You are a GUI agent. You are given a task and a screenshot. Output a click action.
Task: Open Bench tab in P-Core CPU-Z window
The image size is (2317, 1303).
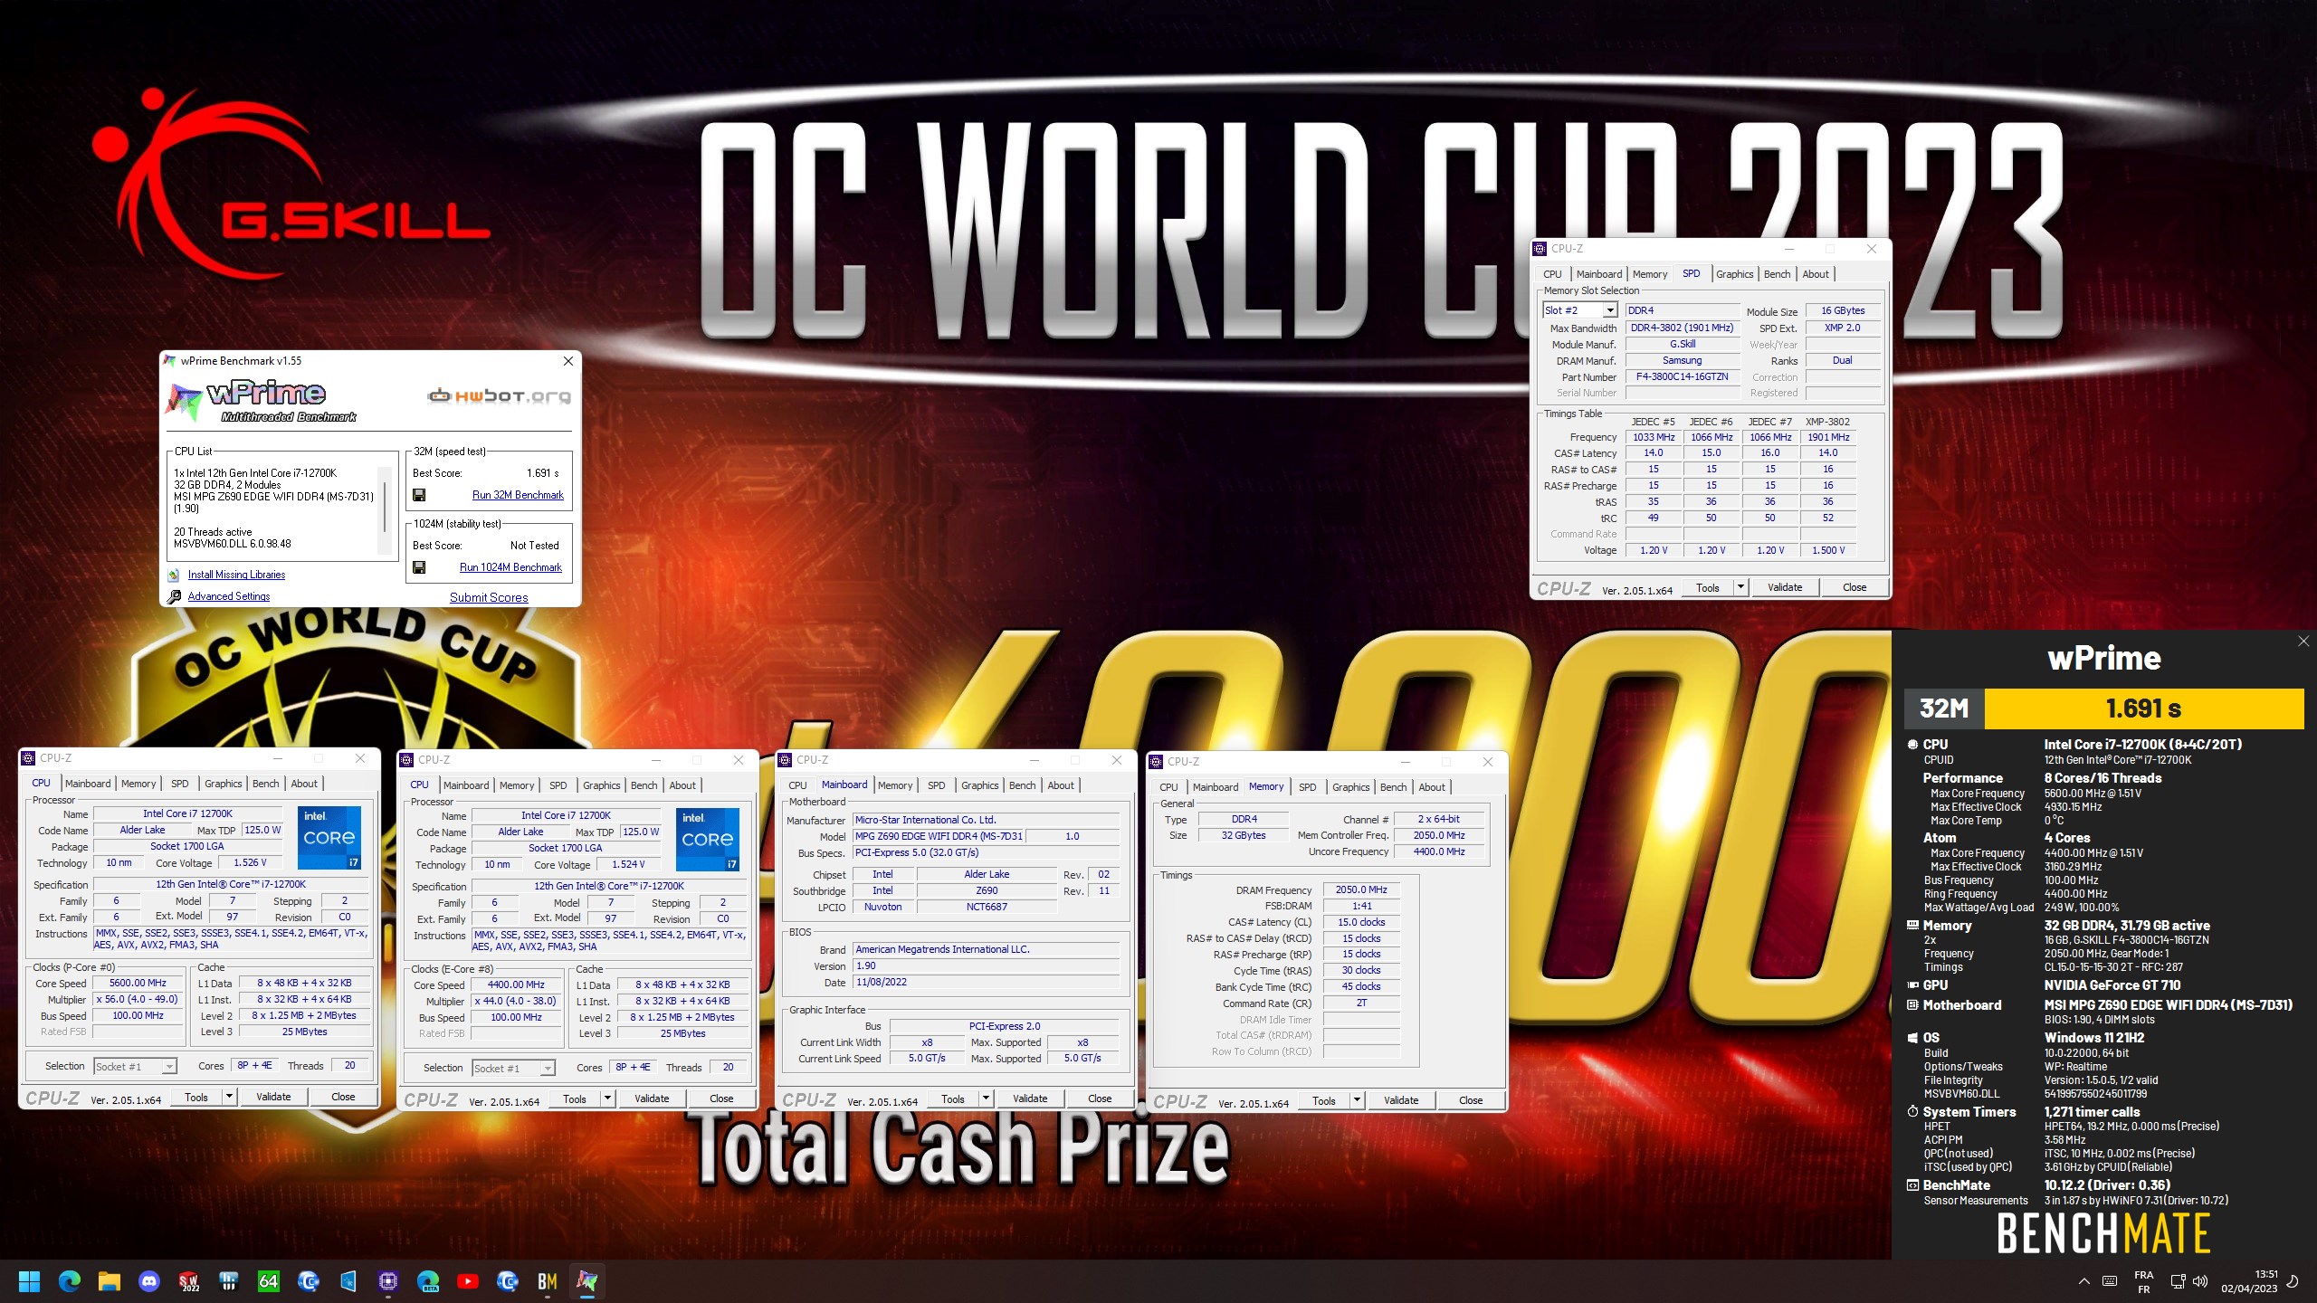click(265, 784)
